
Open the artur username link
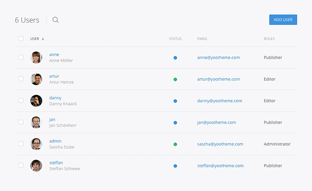54,76
